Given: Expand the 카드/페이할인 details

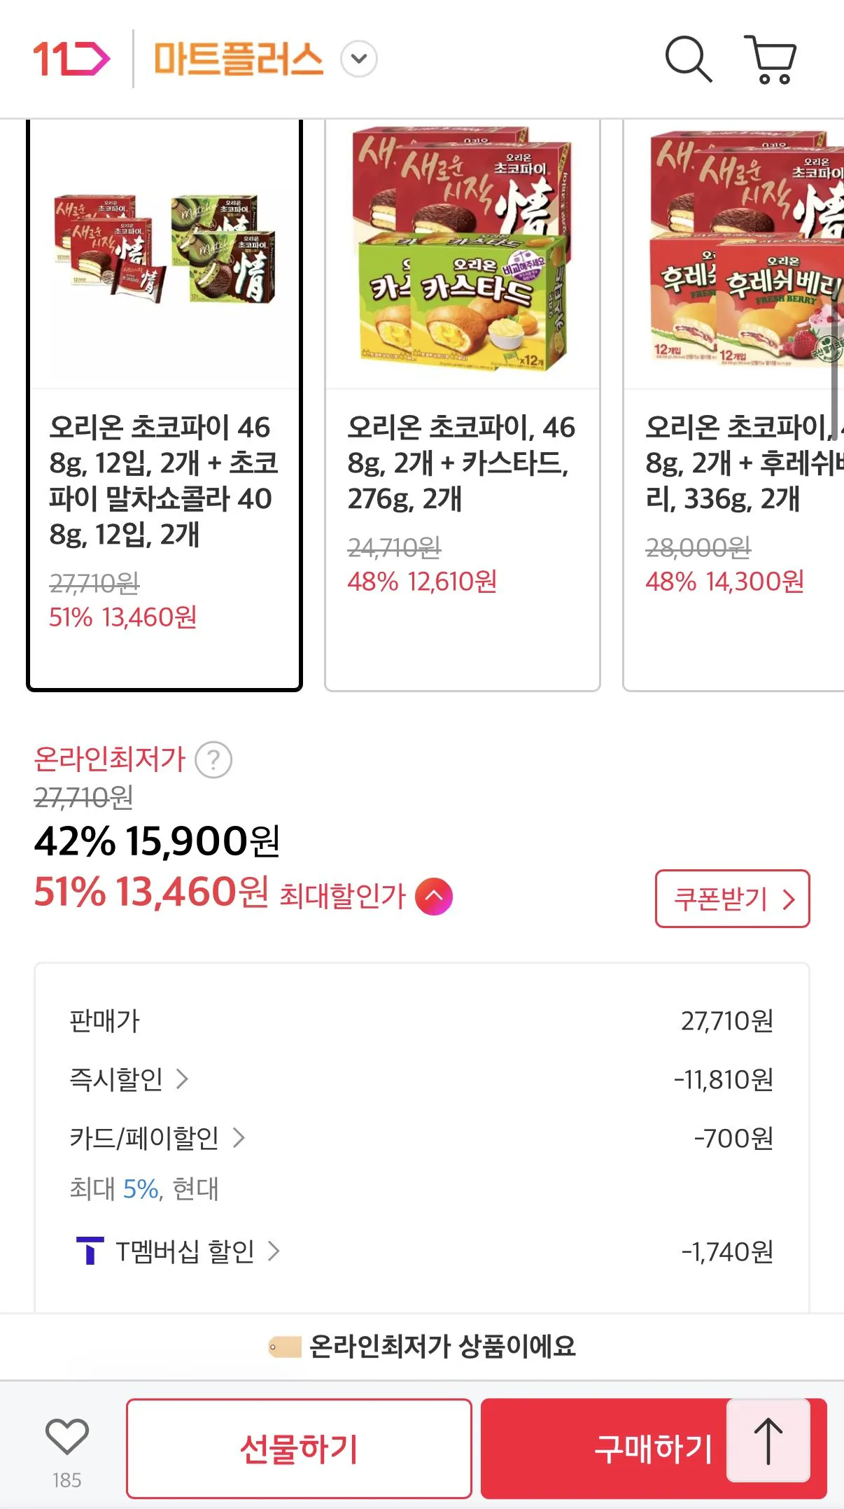Looking at the screenshot, I should pyautogui.click(x=241, y=1137).
